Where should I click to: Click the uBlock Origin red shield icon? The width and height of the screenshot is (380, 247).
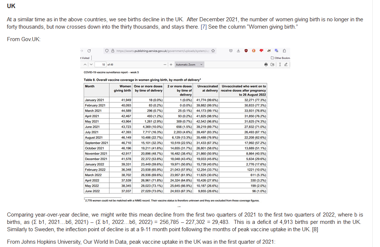pos(246,51)
